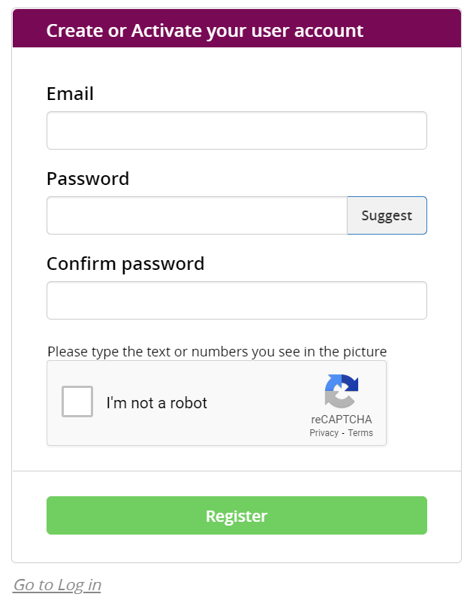Click the reCAPTCHA logo icon

tap(342, 392)
